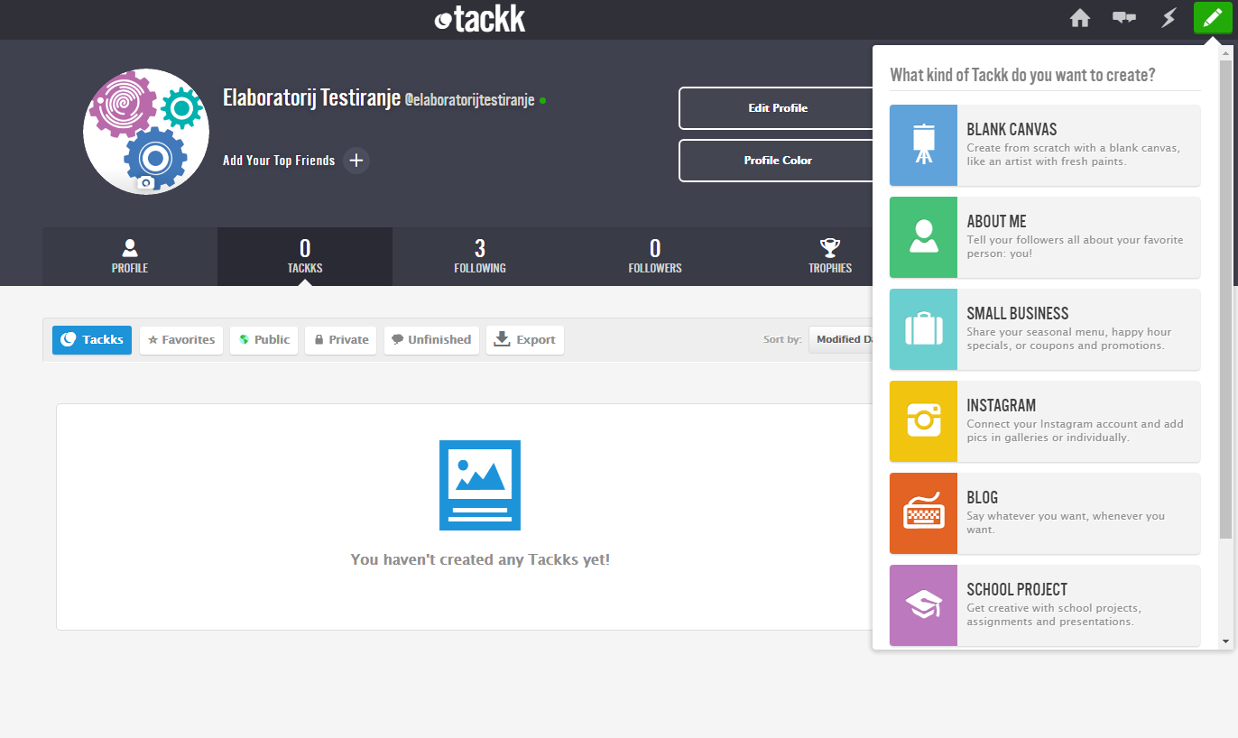This screenshot has width=1238, height=738.
Task: Click the lightning bolt activity icon
Action: click(x=1169, y=18)
